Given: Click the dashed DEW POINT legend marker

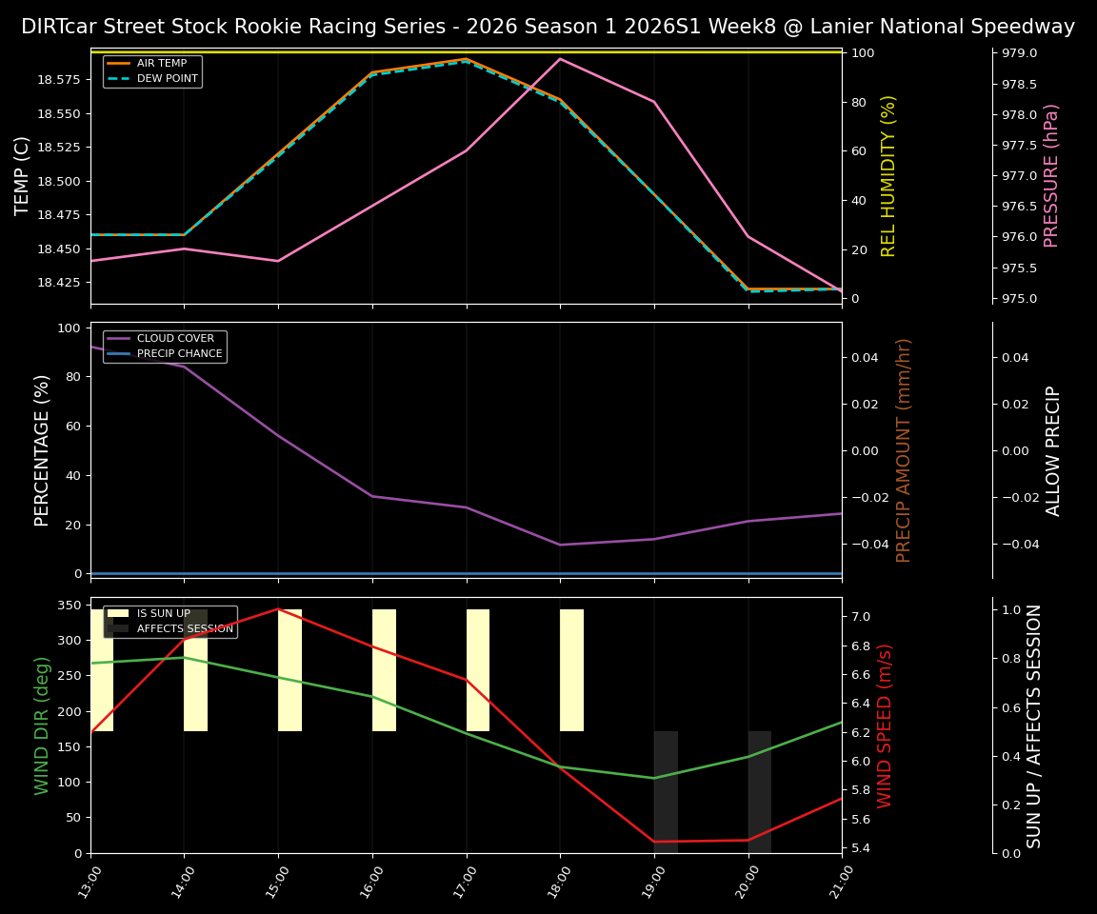Looking at the screenshot, I should click(119, 77).
